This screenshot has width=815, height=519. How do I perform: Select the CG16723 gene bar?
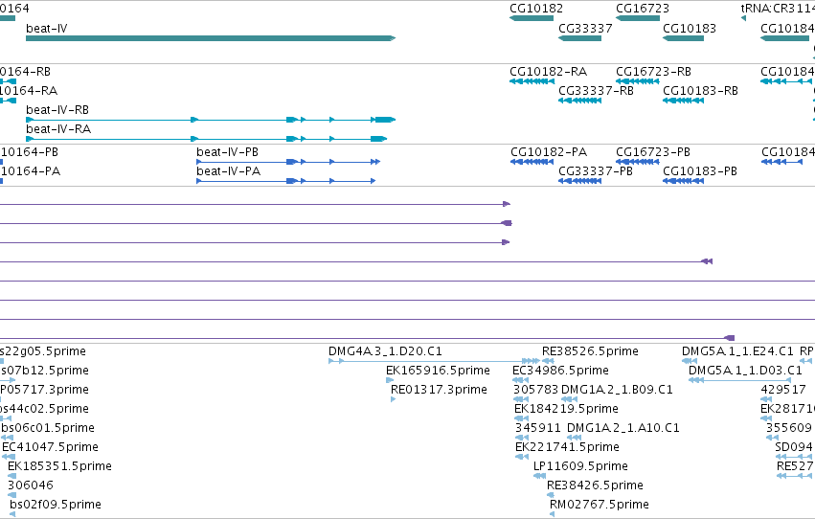tap(638, 18)
